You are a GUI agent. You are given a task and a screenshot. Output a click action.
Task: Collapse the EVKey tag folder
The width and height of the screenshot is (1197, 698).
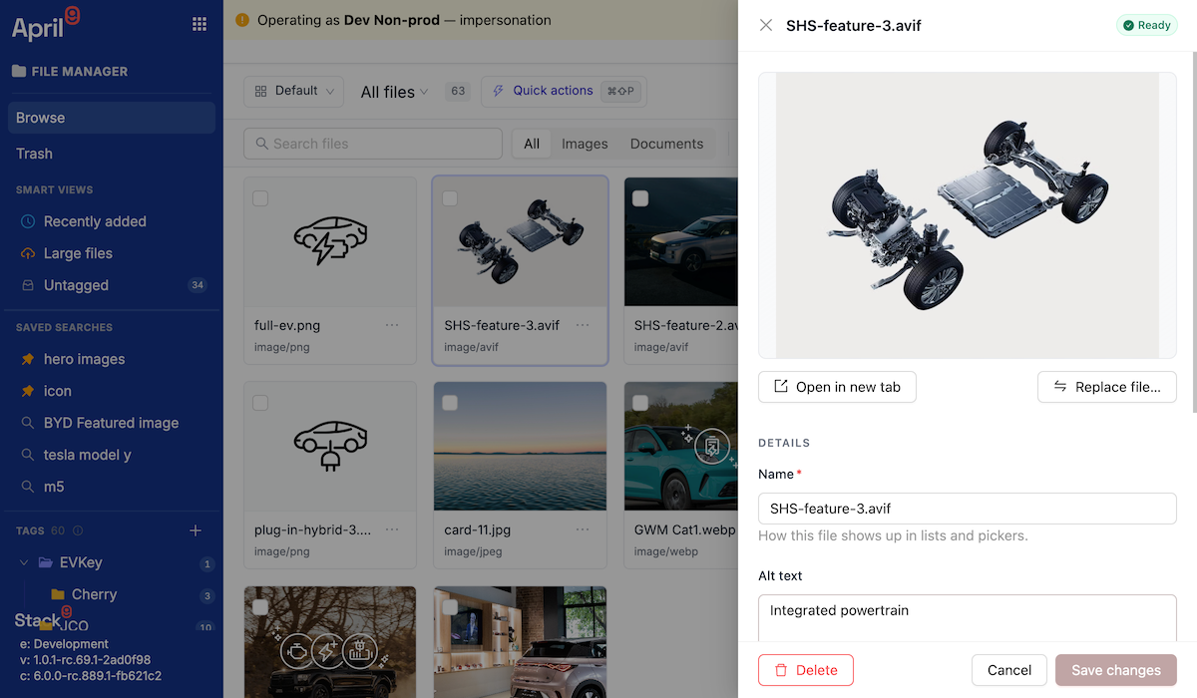pyautogui.click(x=24, y=562)
